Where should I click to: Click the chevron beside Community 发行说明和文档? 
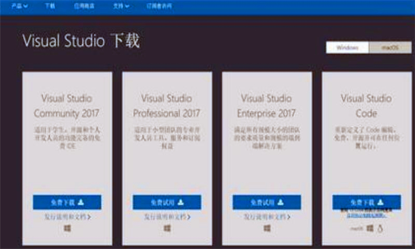tap(89, 217)
